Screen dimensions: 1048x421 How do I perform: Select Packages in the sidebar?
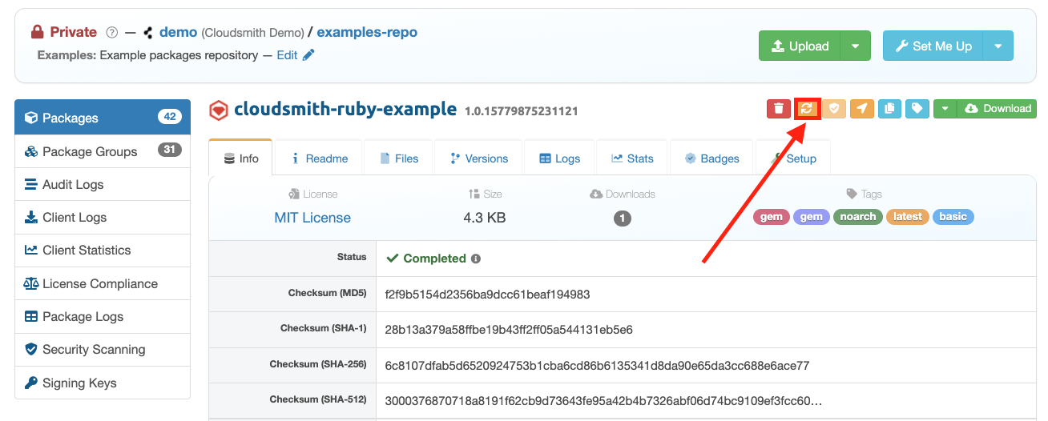click(x=103, y=118)
